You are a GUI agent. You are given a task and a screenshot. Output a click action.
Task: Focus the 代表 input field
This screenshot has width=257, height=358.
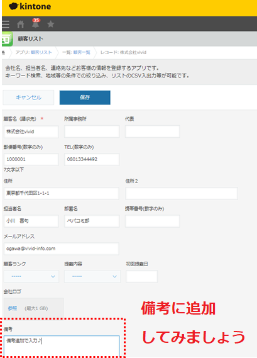[x=152, y=131]
